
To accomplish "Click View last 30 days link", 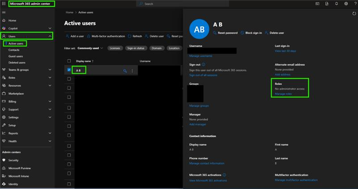I will click(x=286, y=51).
